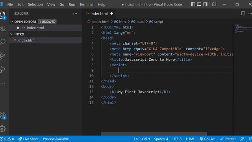Screen dimensions: 252x142
Task: Open the View menu
Action: (51, 4)
